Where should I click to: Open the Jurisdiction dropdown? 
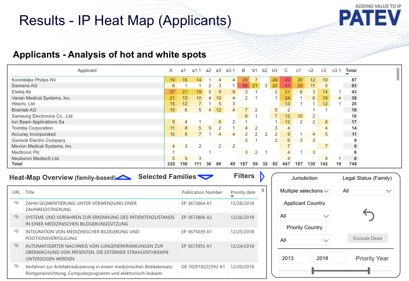coord(304,191)
